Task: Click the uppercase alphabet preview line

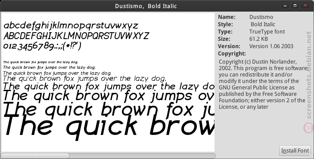Action: click(76, 36)
